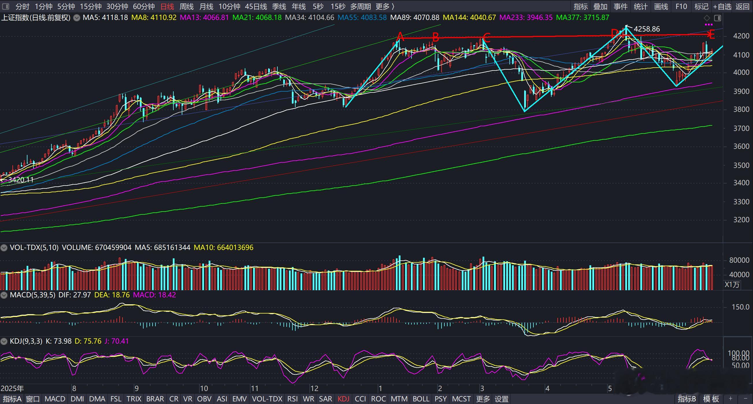The width and height of the screenshot is (753, 404).
Task: Select the MACD indicator in bottom bar
Action: point(55,399)
